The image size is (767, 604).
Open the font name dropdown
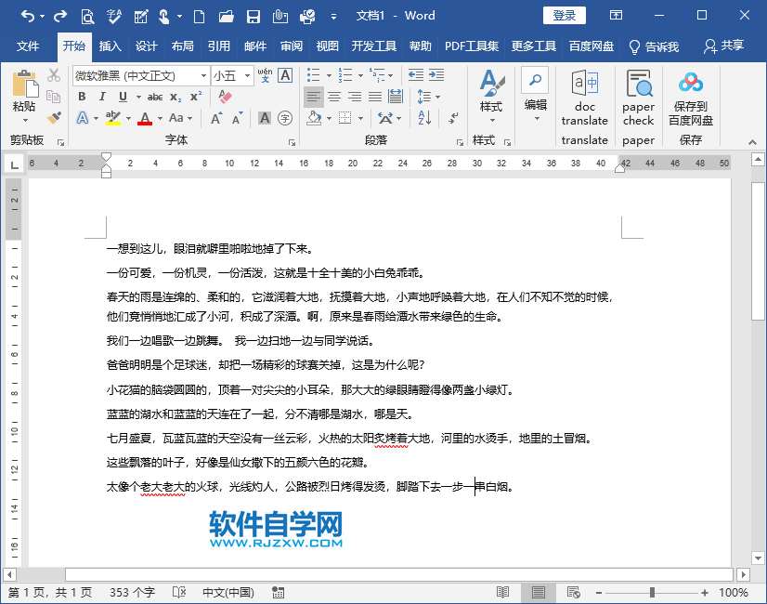204,75
